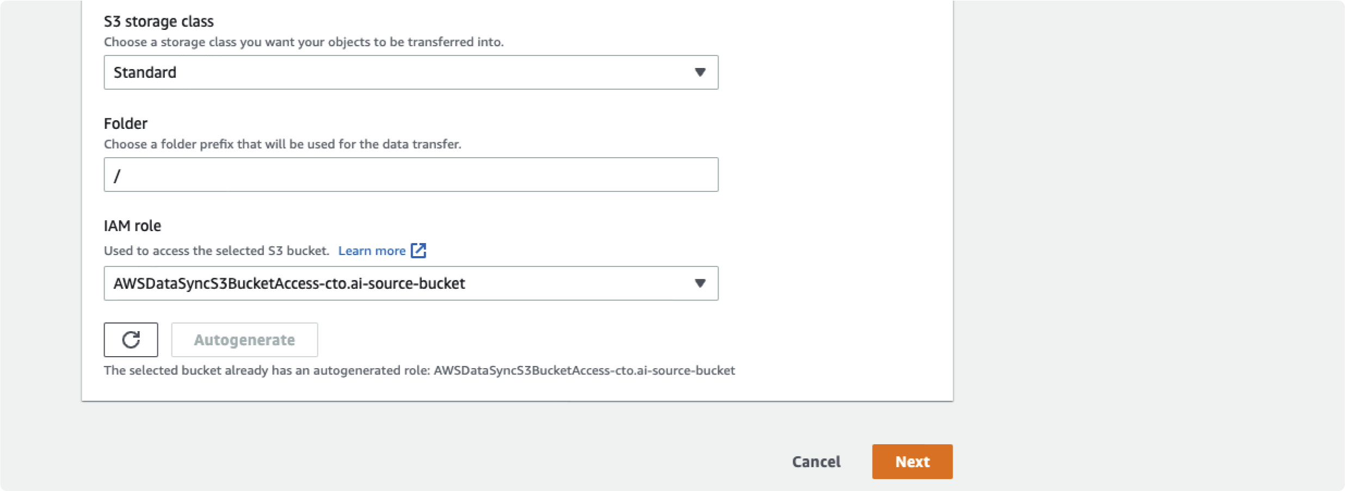Open the S3 storage class dropdown

pos(411,72)
